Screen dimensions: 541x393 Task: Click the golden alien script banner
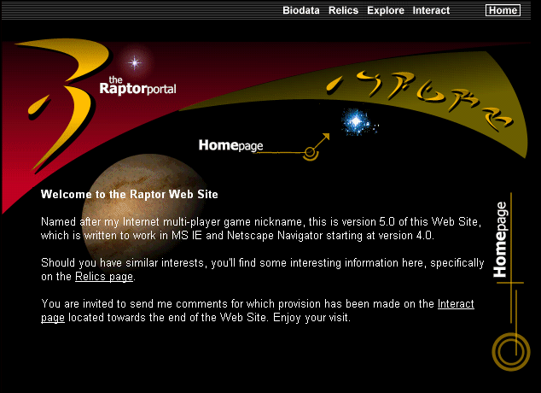(x=419, y=101)
